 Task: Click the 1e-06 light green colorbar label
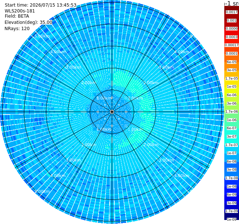pyautogui.click(x=232, y=120)
